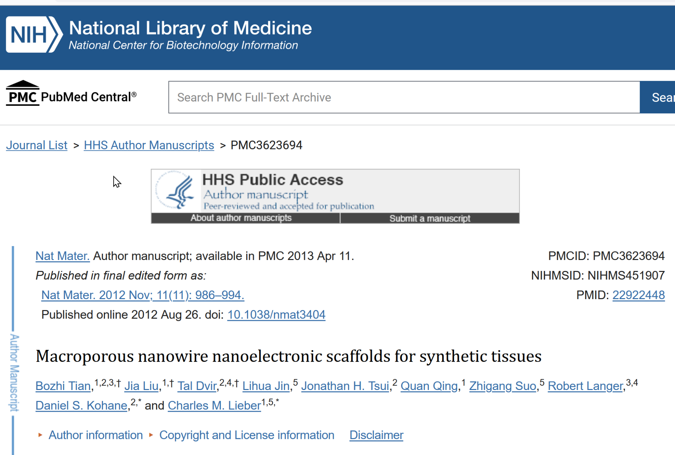This screenshot has width=675, height=455.
Task: Open PMID 22922448 link
Action: [x=638, y=295]
